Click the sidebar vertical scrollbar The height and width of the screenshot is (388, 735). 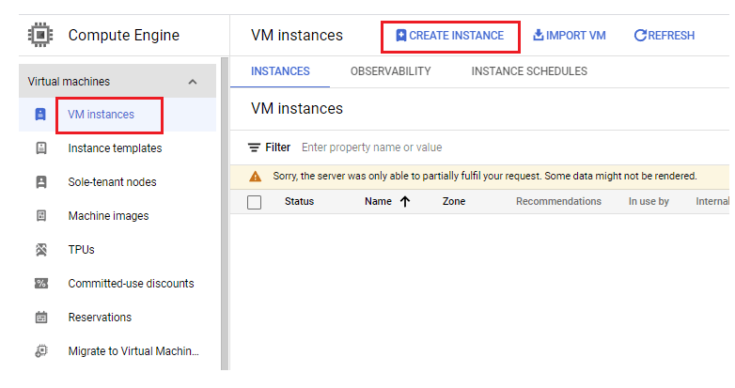point(225,213)
